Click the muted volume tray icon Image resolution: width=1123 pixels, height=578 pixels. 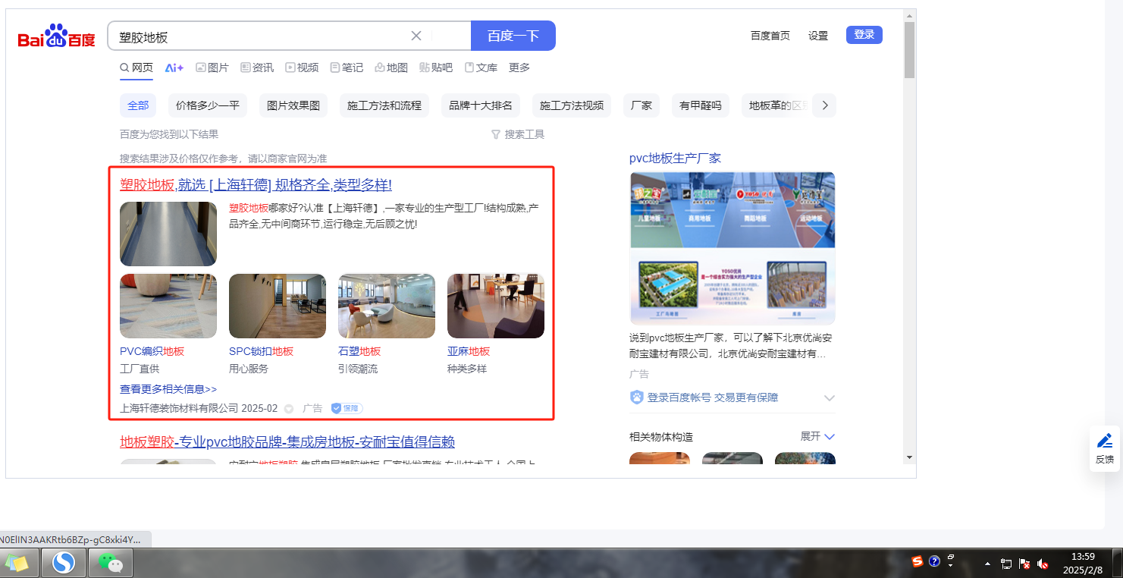point(1043,564)
